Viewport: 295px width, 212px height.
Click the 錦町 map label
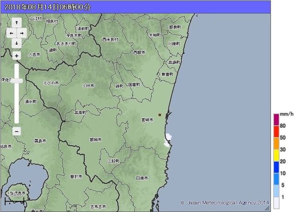tap(53, 50)
